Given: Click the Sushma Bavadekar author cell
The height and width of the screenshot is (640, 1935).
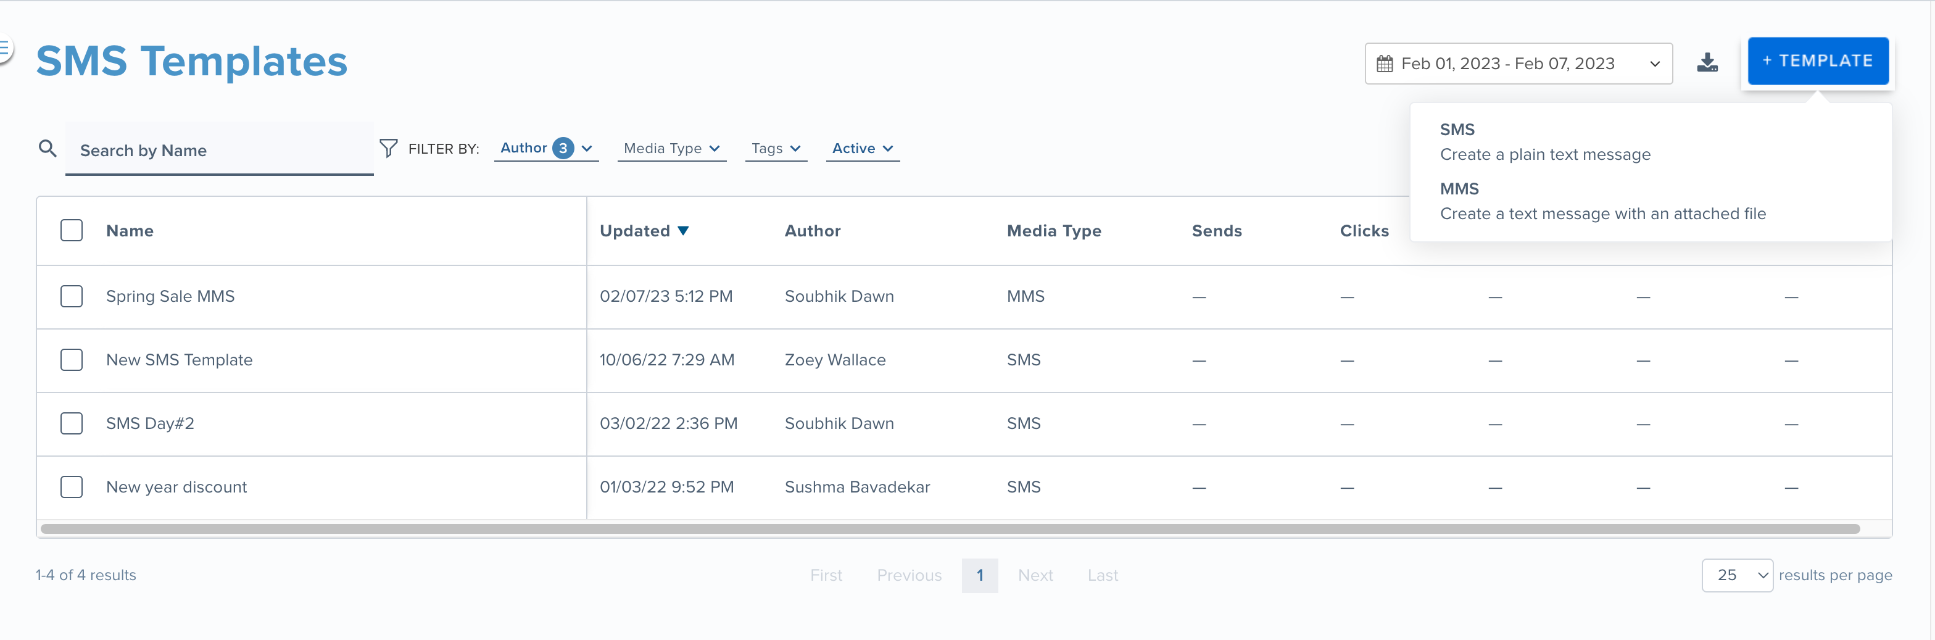Looking at the screenshot, I should (x=857, y=487).
